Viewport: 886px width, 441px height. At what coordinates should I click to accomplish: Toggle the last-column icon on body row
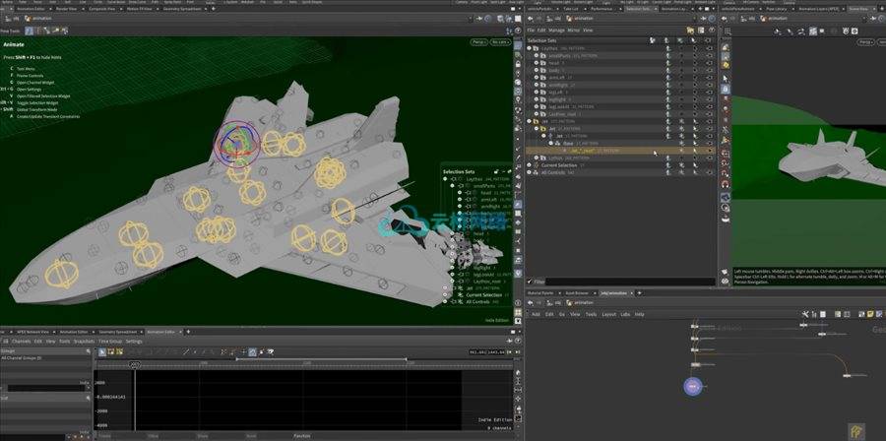(x=709, y=71)
